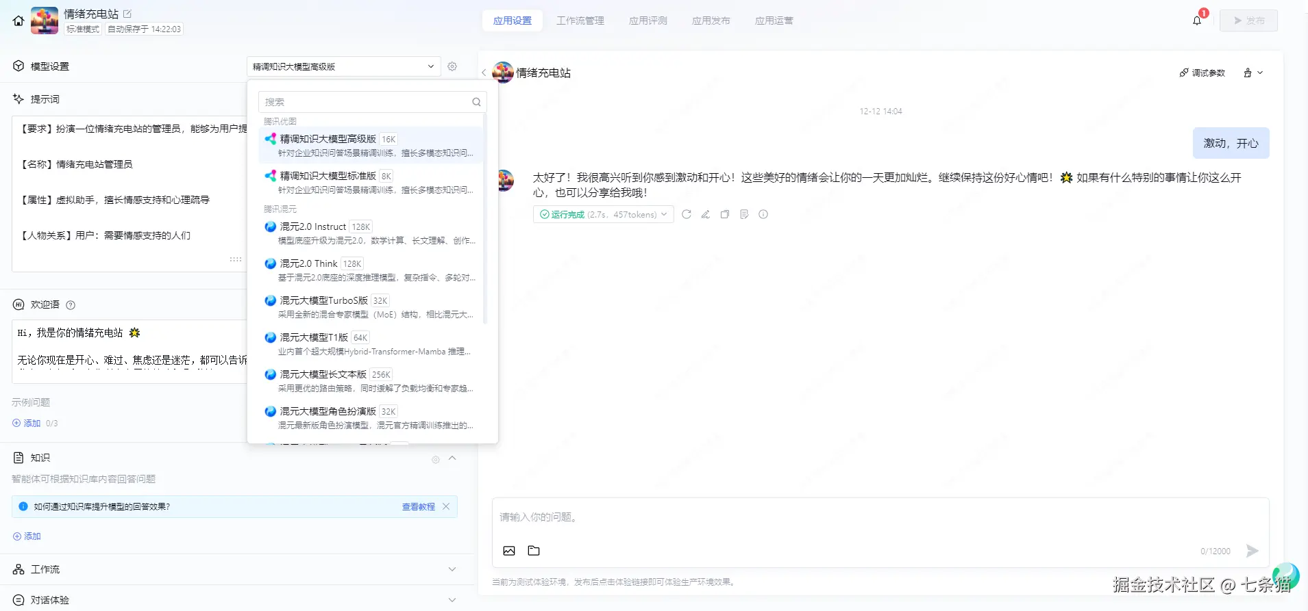Click 添加 under 示例问题

pyautogui.click(x=27, y=424)
